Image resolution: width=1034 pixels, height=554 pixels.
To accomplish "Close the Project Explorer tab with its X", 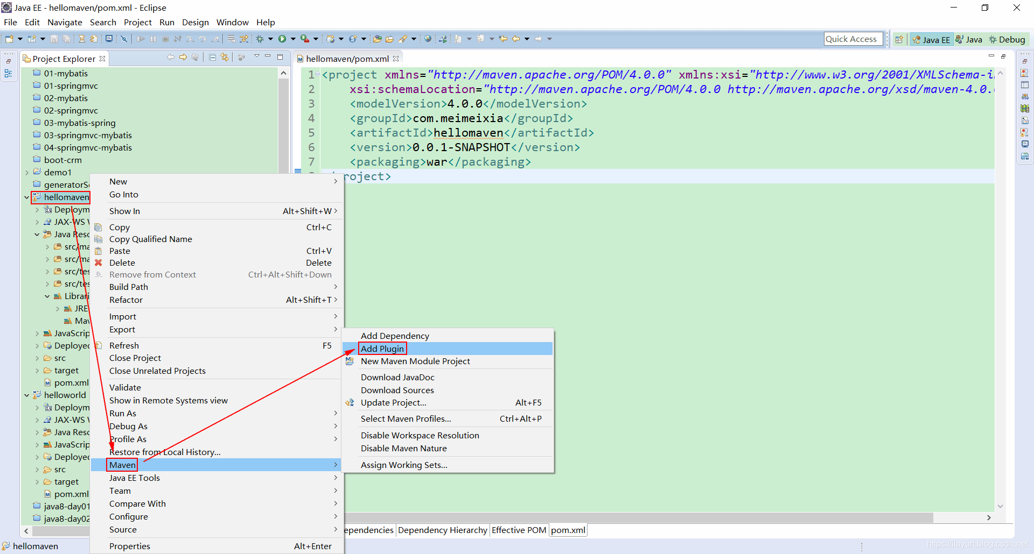I will click(x=102, y=59).
